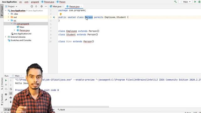The height and width of the screenshot is (113, 201).
Task: Clear console output with trash icon
Action: click(x=11, y=102)
